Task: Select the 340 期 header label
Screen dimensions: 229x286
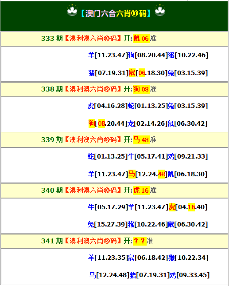Action: 52,191
